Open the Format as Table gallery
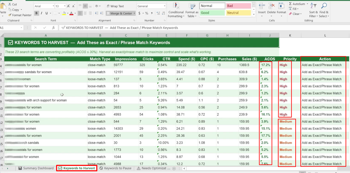 coord(192,11)
